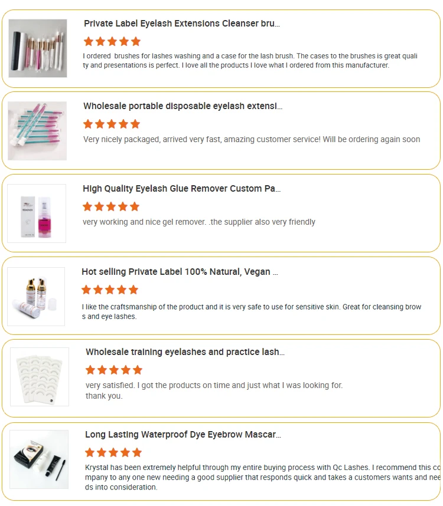Open 'High Quality Eyelash Glue Remover' listing
443x506 pixels.
pyautogui.click(x=181, y=189)
